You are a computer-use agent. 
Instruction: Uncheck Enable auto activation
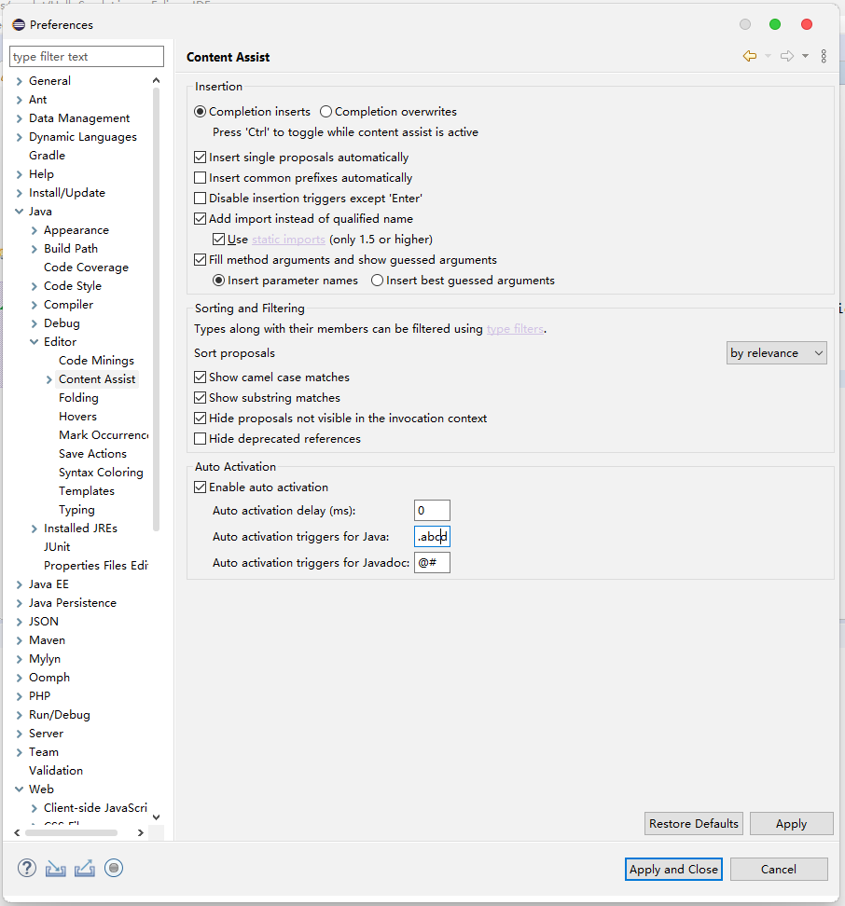click(x=200, y=487)
